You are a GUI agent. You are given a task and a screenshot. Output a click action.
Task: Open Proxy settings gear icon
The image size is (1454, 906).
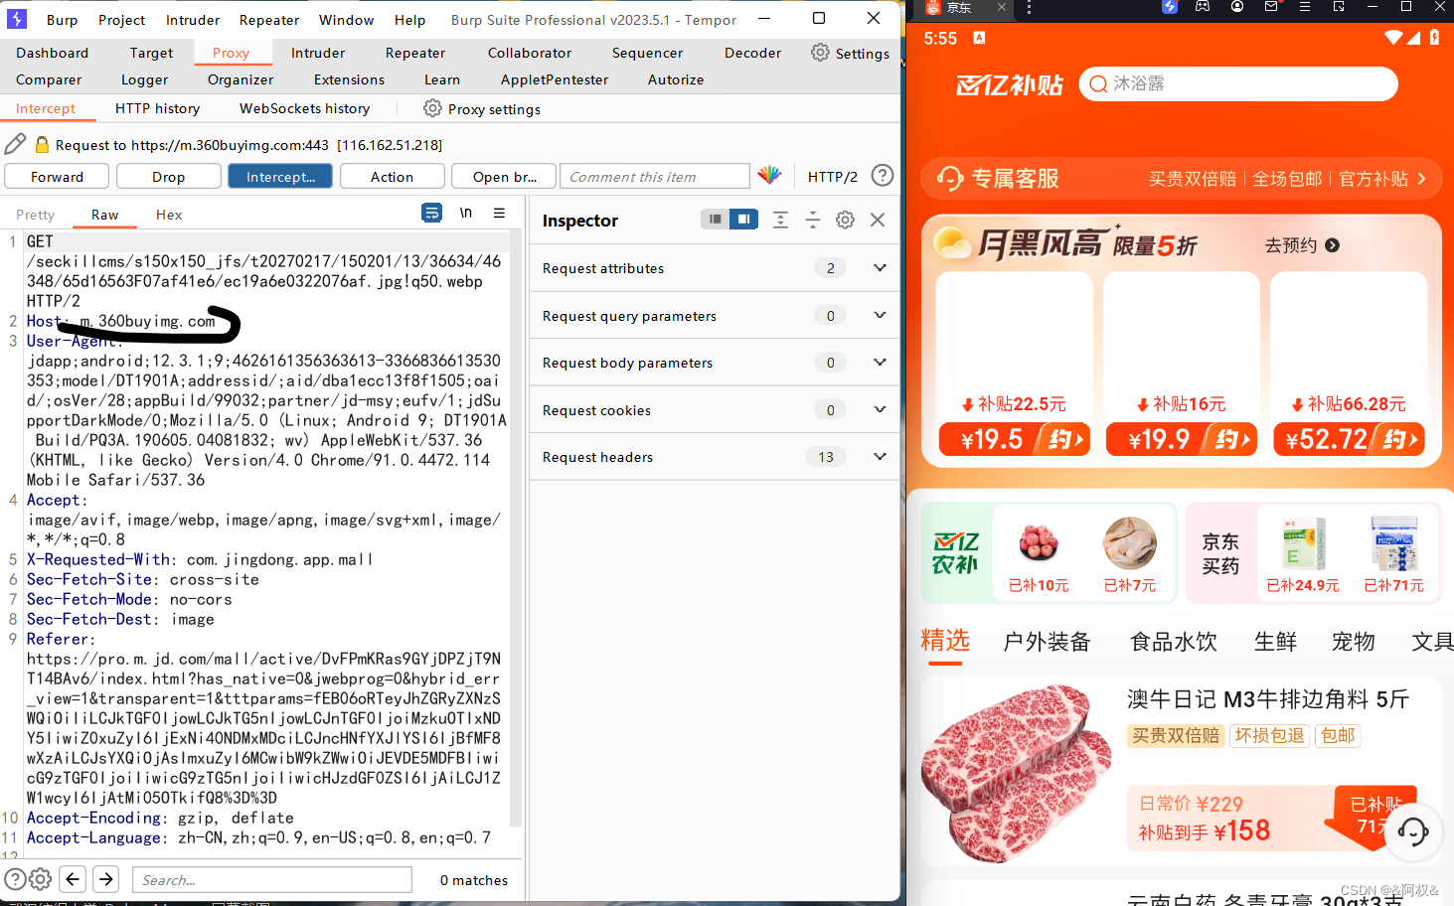coord(432,108)
